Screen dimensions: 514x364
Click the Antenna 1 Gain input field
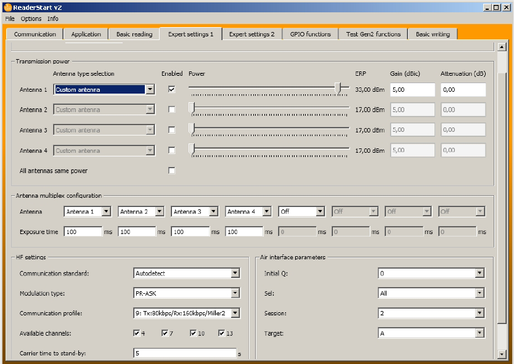click(x=412, y=89)
